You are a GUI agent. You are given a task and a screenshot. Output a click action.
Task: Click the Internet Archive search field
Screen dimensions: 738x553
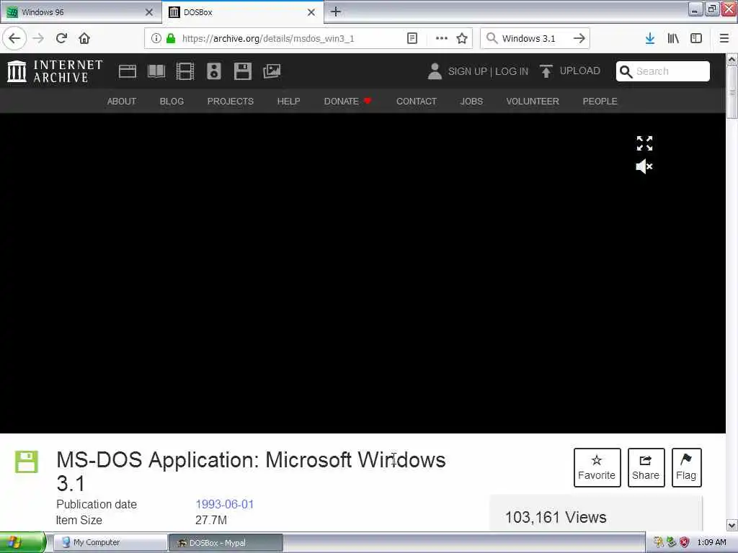pyautogui.click(x=663, y=71)
